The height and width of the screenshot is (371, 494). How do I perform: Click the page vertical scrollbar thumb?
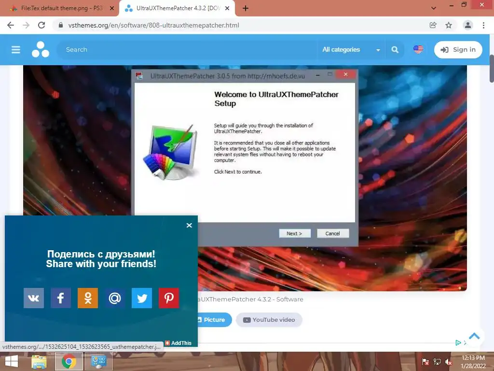[492, 69]
